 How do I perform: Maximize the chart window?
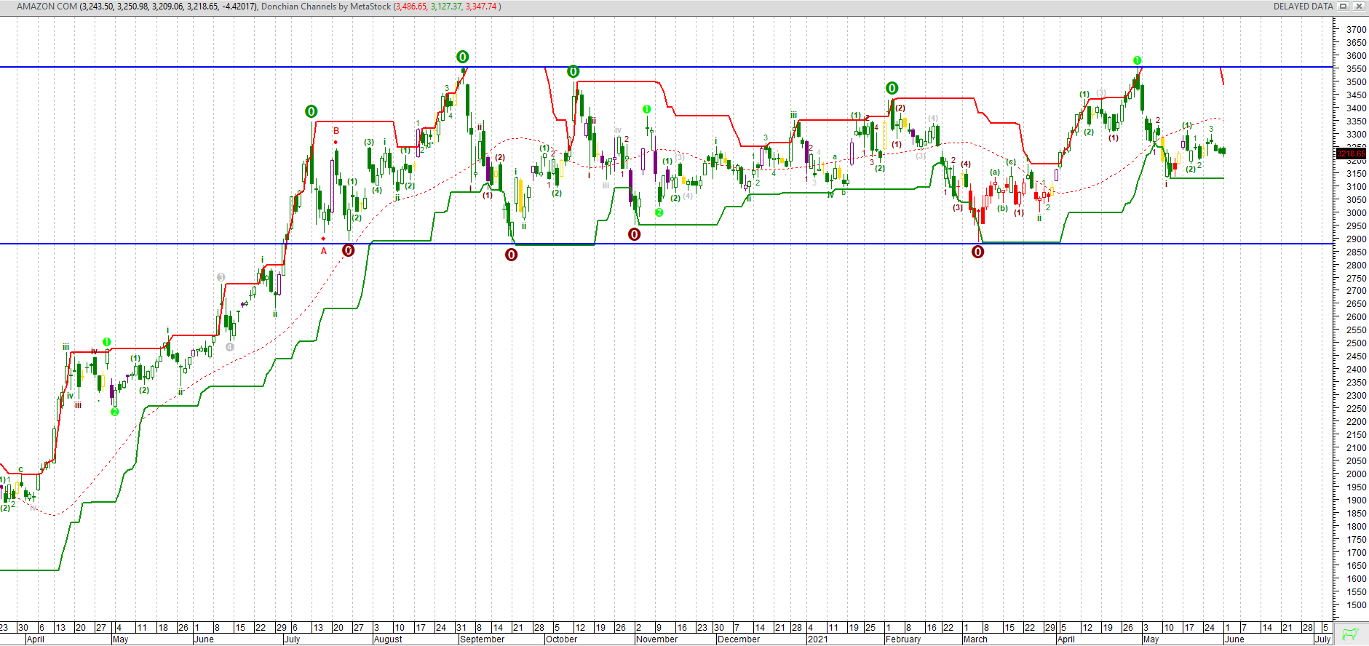tap(1344, 7)
